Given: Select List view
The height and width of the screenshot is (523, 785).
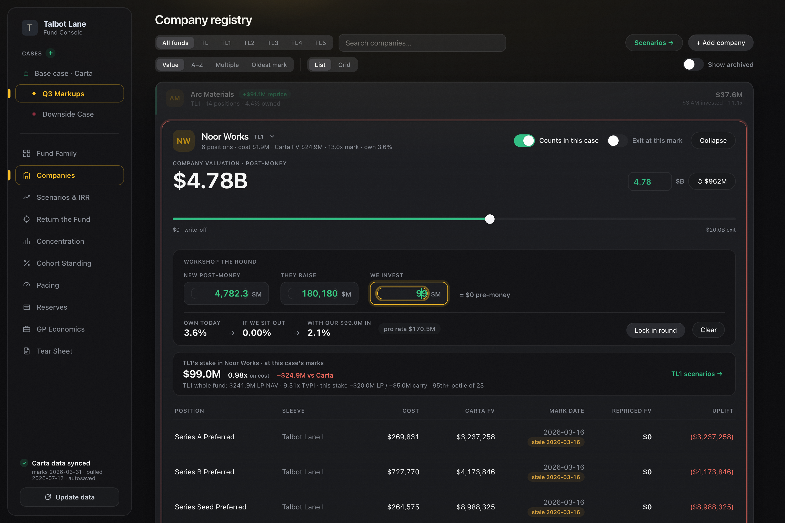Looking at the screenshot, I should click(x=320, y=65).
